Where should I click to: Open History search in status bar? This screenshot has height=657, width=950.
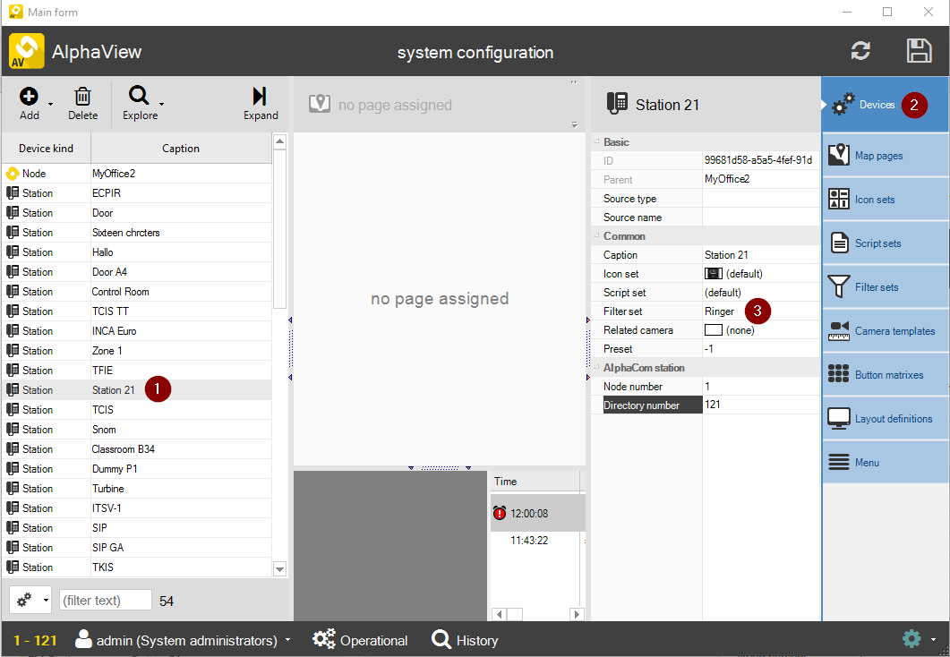click(465, 640)
